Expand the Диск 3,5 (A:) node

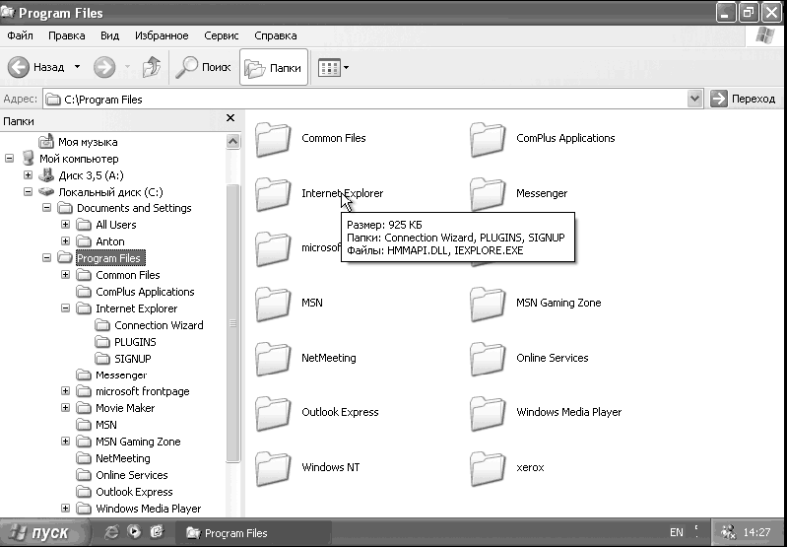click(29, 174)
